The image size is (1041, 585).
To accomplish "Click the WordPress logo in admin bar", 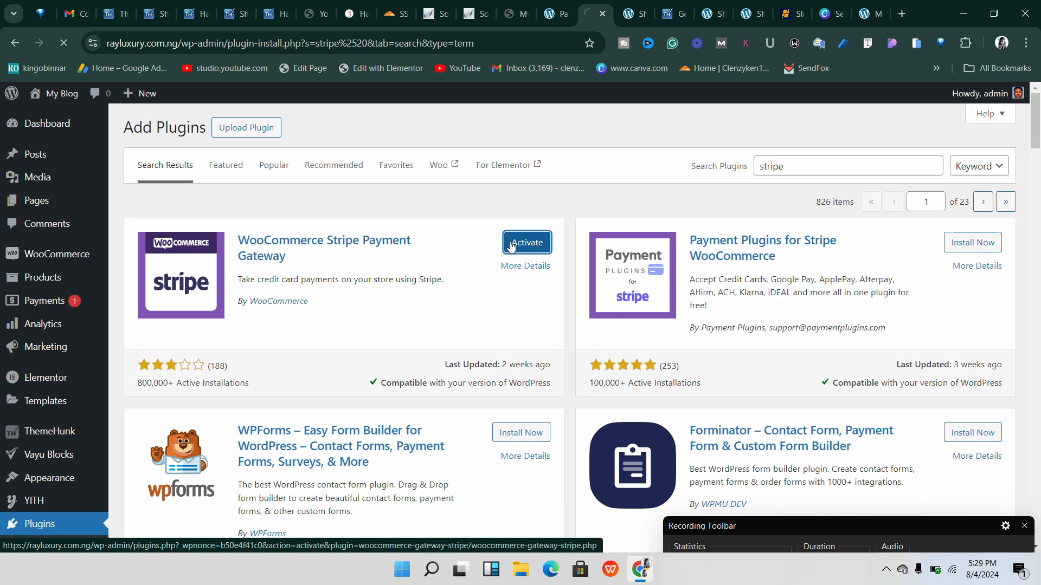I will coord(11,93).
